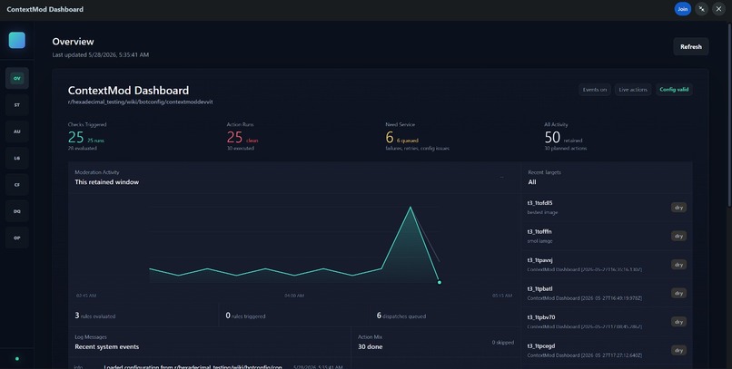Select the ST sidebar icon
732x369 pixels.
pos(17,105)
